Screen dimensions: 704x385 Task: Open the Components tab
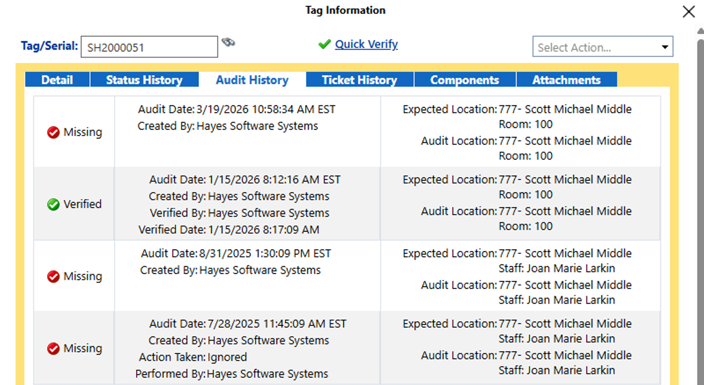(x=465, y=80)
